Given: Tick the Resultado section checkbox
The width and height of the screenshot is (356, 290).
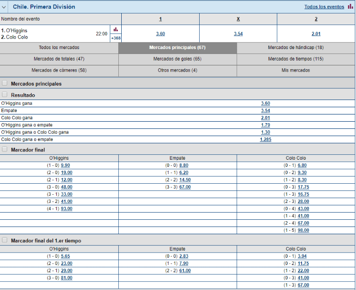Looking at the screenshot, I should click(5, 95).
